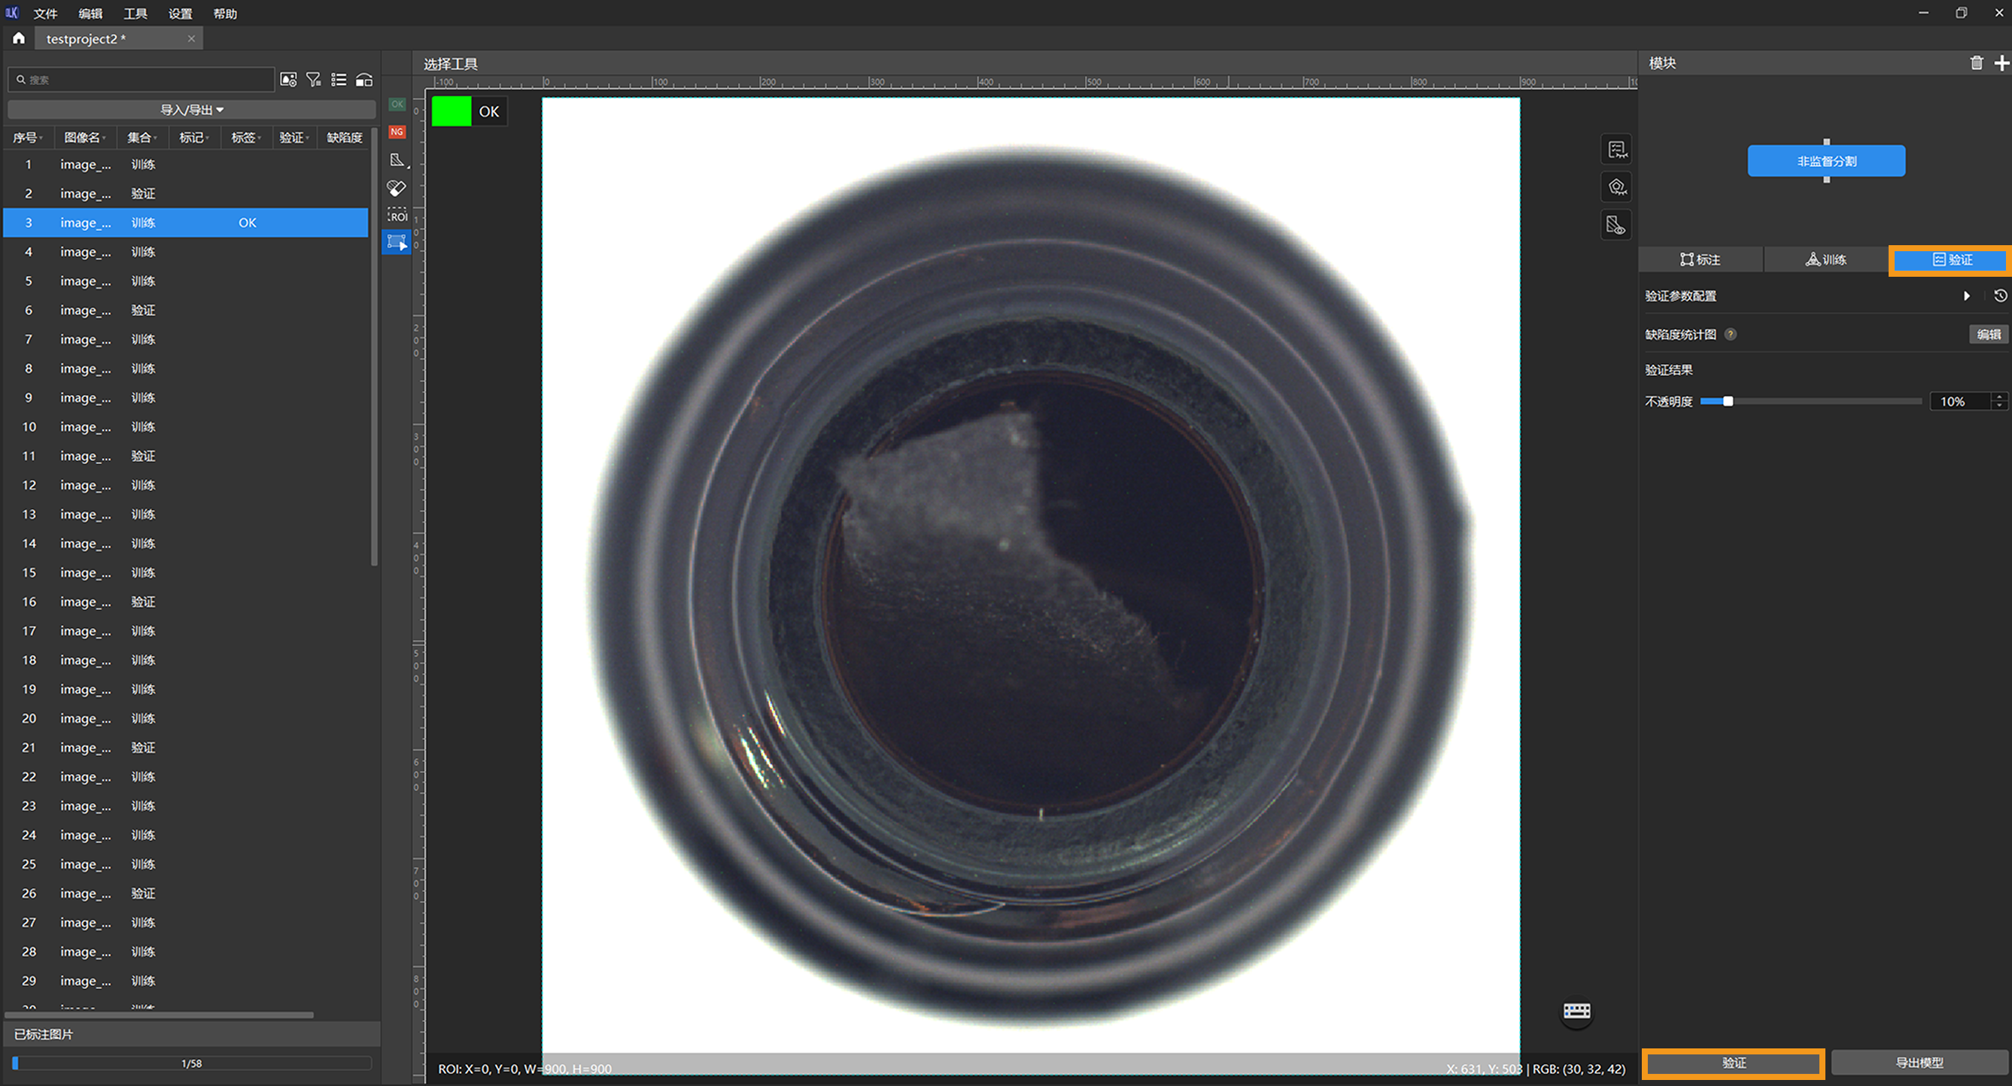Switch to the 验证 tab
Viewport: 2012px width, 1086px height.
tap(1951, 260)
